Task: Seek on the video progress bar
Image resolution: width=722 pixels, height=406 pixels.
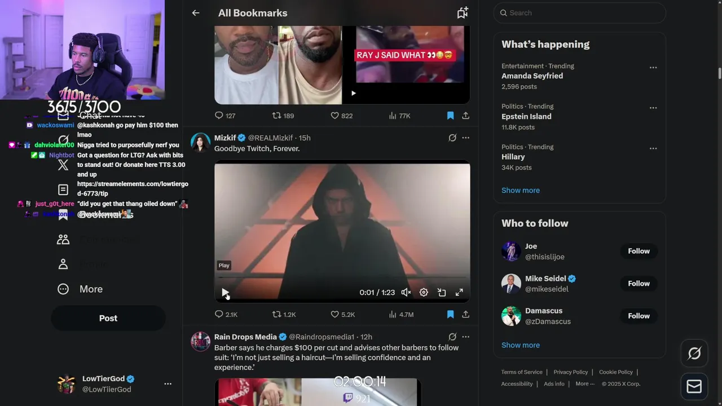Action: click(342, 277)
